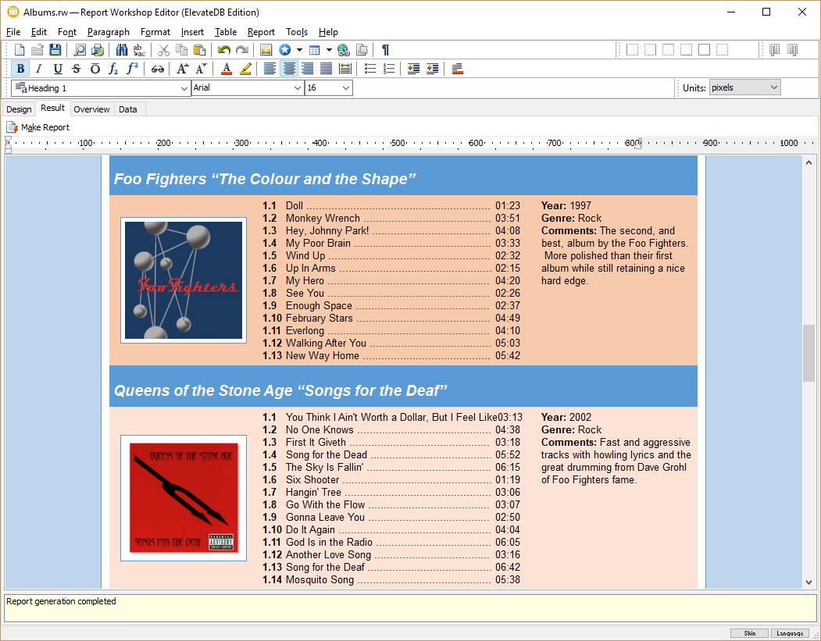Save the report with the floppy disk icon

click(55, 50)
